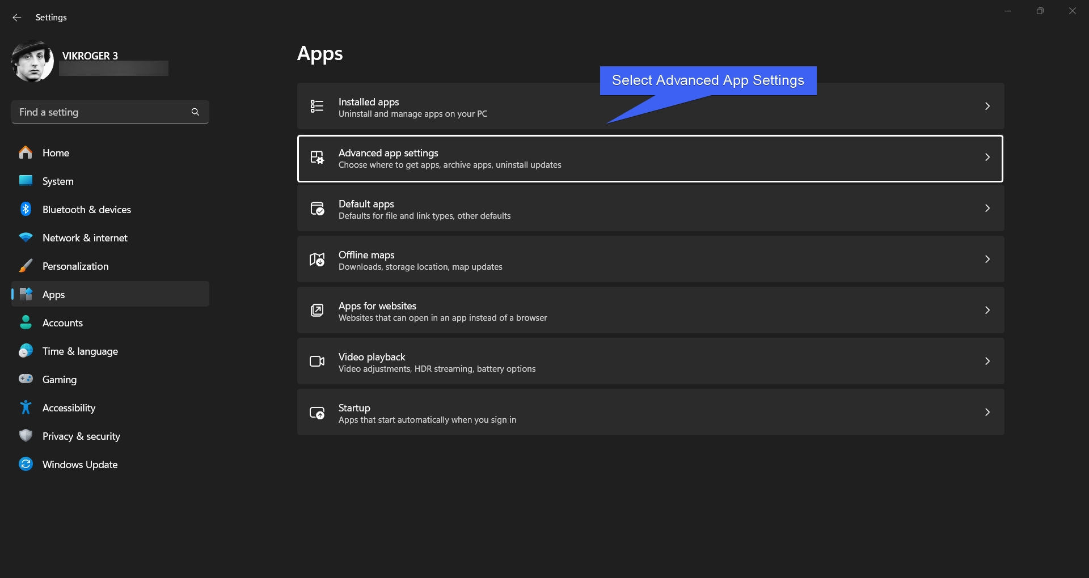
Task: Click the Startup icon
Action: pyautogui.click(x=317, y=413)
